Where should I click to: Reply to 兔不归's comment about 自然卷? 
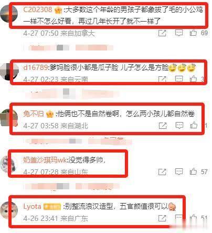point(179,125)
